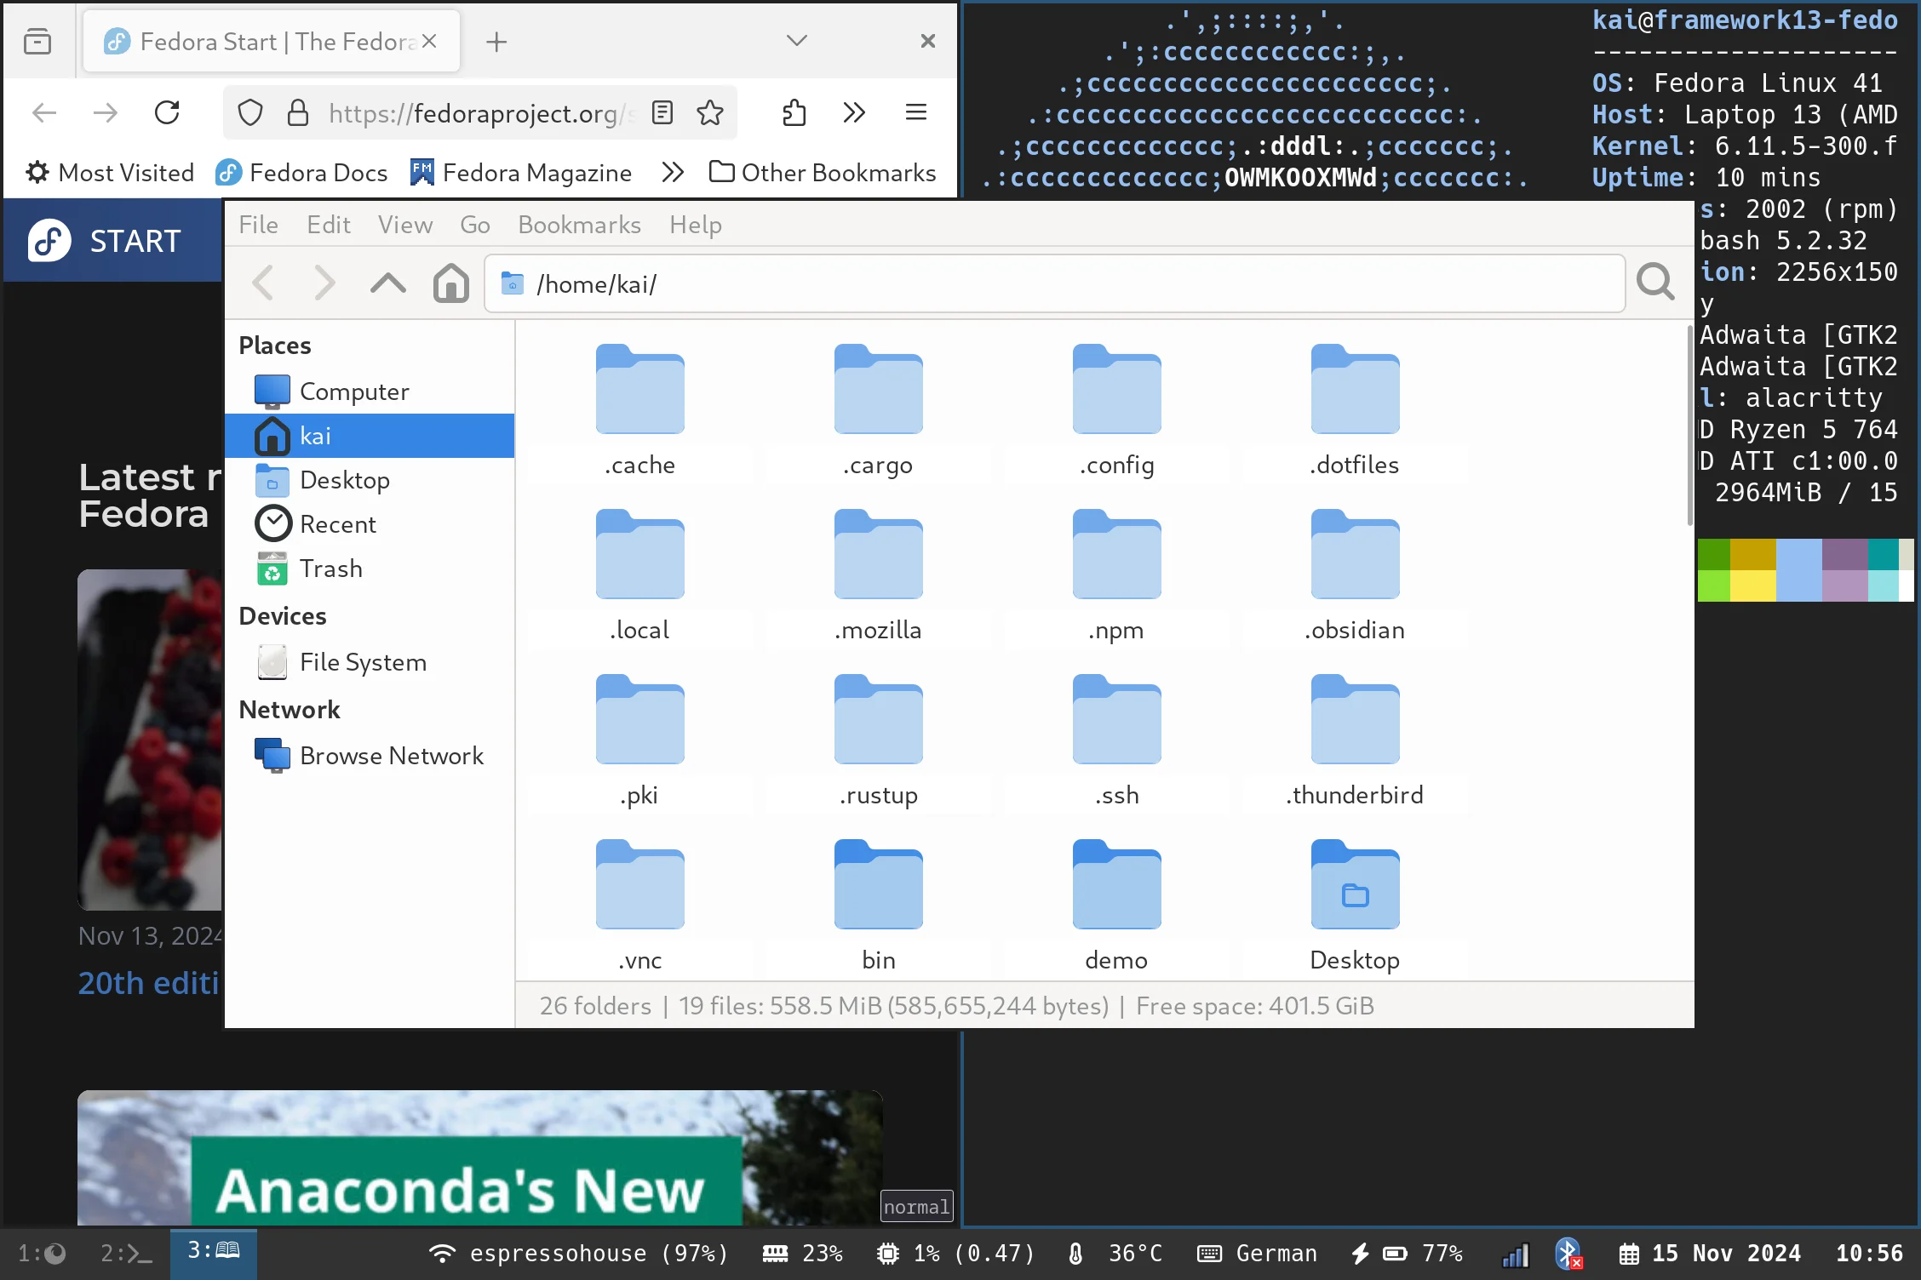Image resolution: width=1921 pixels, height=1280 pixels.
Task: Expand the Go menu in file manager
Action: (476, 225)
